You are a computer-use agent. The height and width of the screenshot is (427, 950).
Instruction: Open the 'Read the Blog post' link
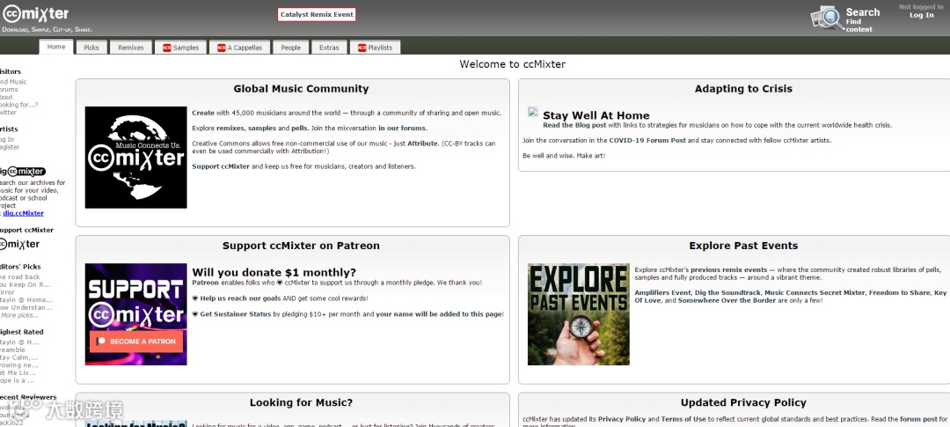[x=574, y=125]
